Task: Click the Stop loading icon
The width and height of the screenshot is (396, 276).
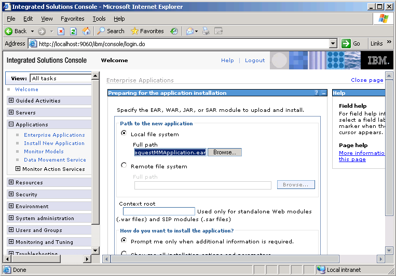Action: click(61, 31)
